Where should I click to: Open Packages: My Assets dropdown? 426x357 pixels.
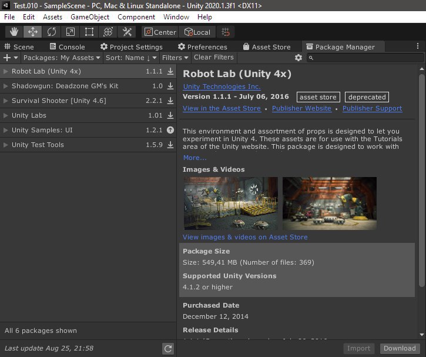(62, 58)
